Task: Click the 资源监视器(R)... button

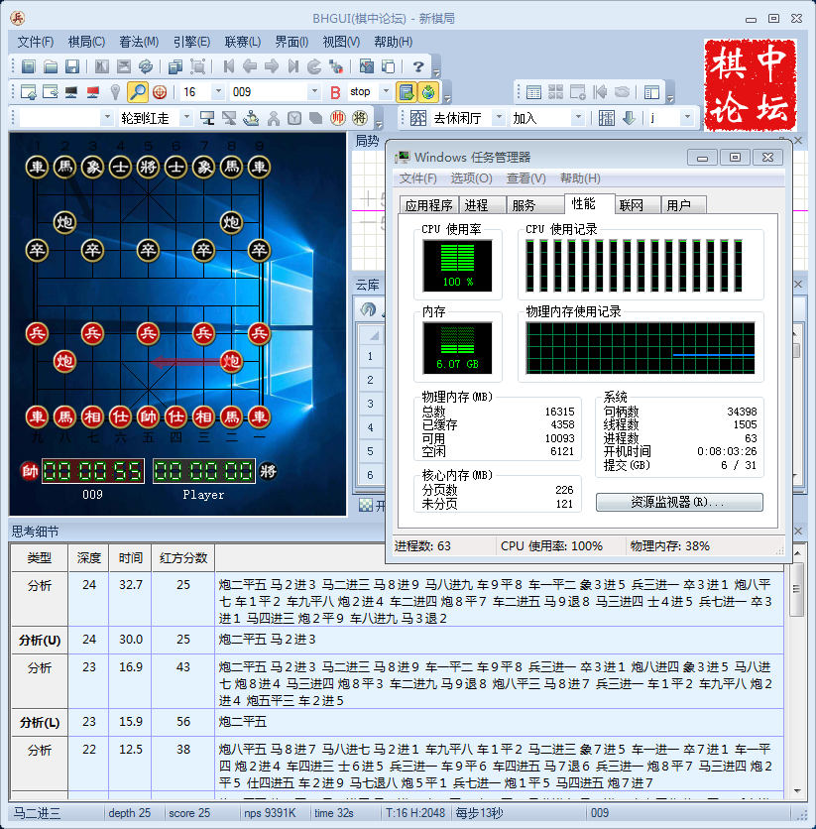Action: pos(679,502)
